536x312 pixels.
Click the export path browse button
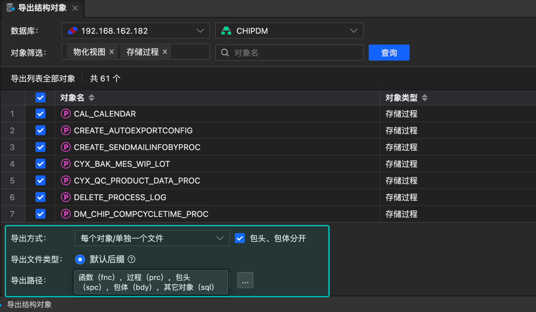(245, 280)
